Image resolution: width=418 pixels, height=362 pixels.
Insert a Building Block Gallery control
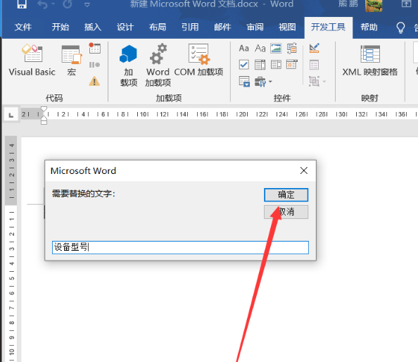point(292,49)
